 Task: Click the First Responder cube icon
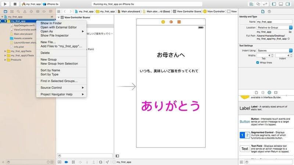[171, 22]
